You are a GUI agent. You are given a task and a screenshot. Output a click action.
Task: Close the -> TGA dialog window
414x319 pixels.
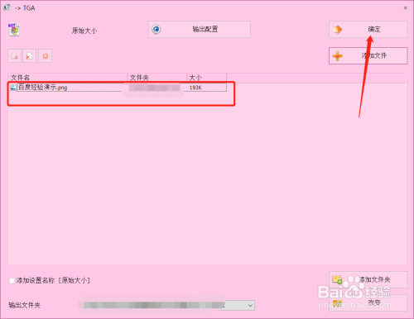(x=405, y=8)
